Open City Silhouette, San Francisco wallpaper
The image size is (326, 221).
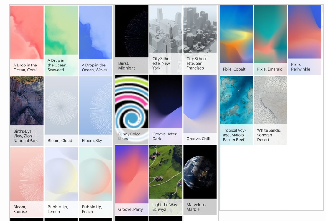(200, 39)
